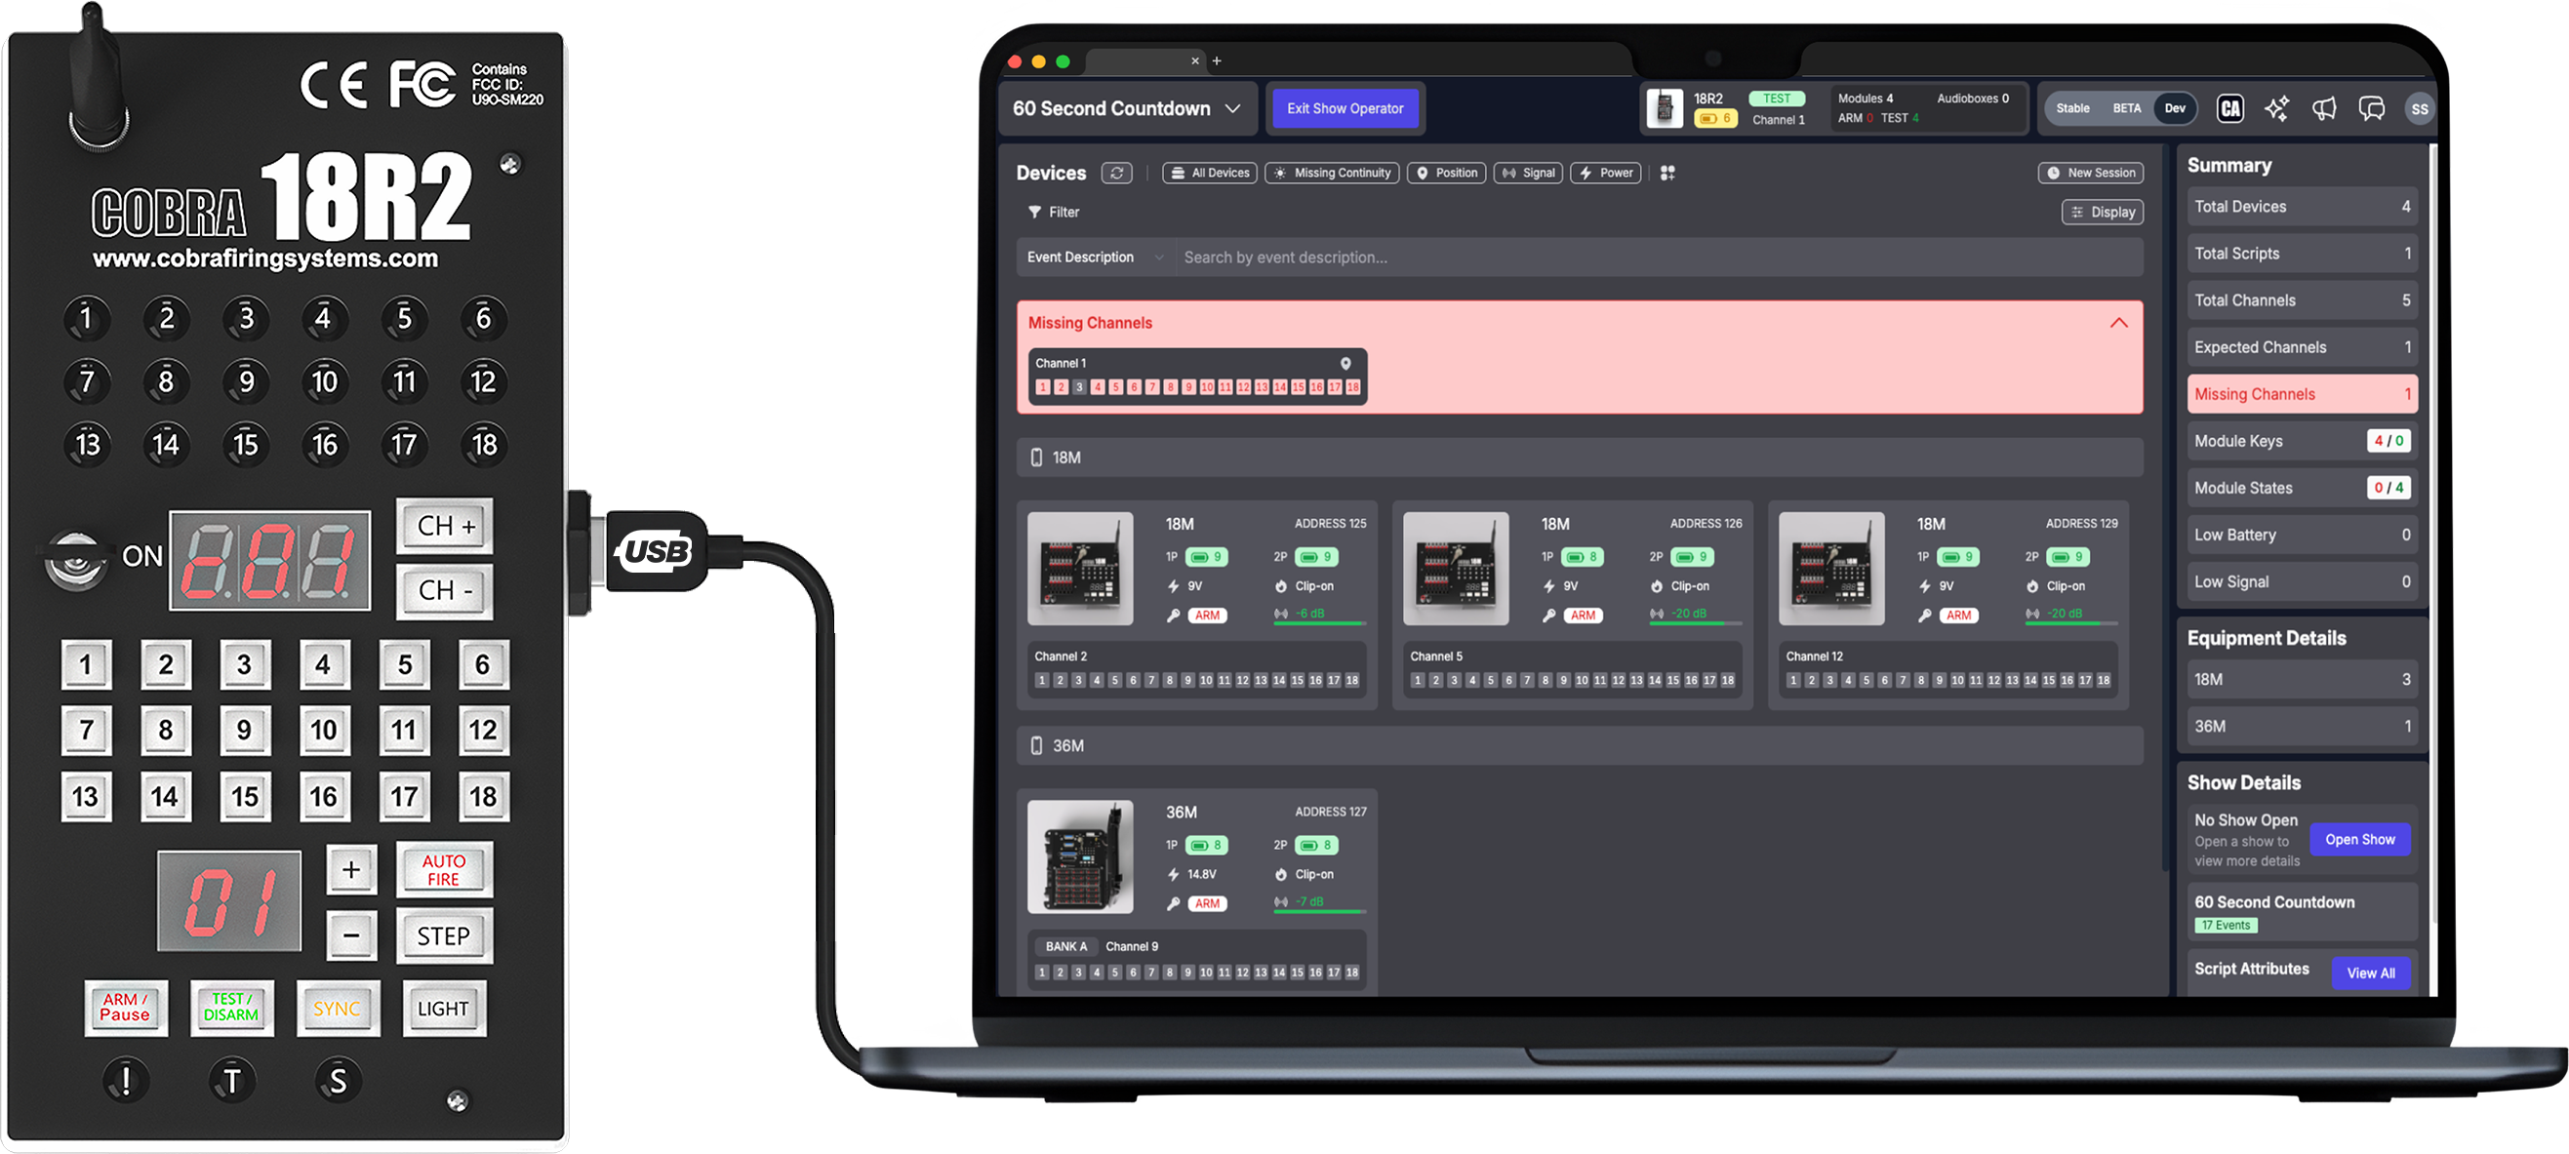Open the Event Description dropdown
This screenshot has width=2569, height=1154.
pos(1094,258)
